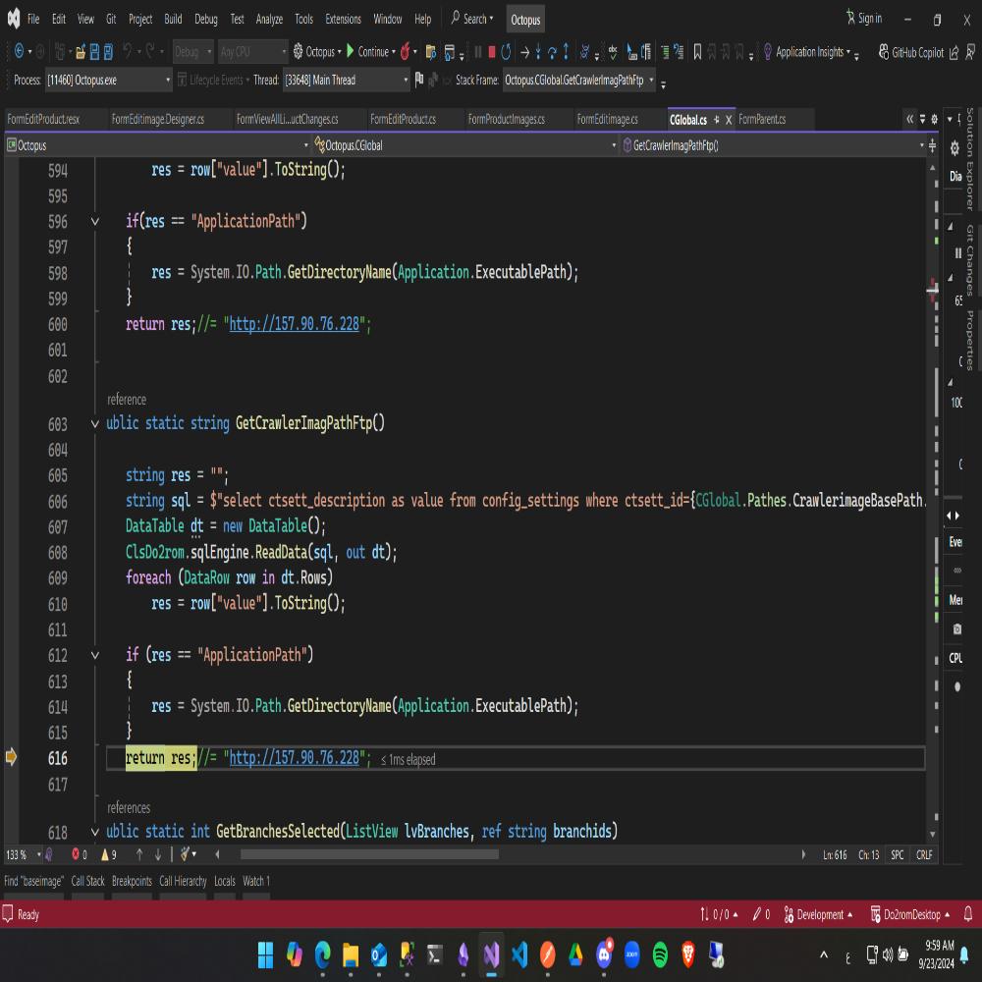Viewport: 982px width, 982px height.
Task: Click the Live Share icon
Action: (x=954, y=53)
